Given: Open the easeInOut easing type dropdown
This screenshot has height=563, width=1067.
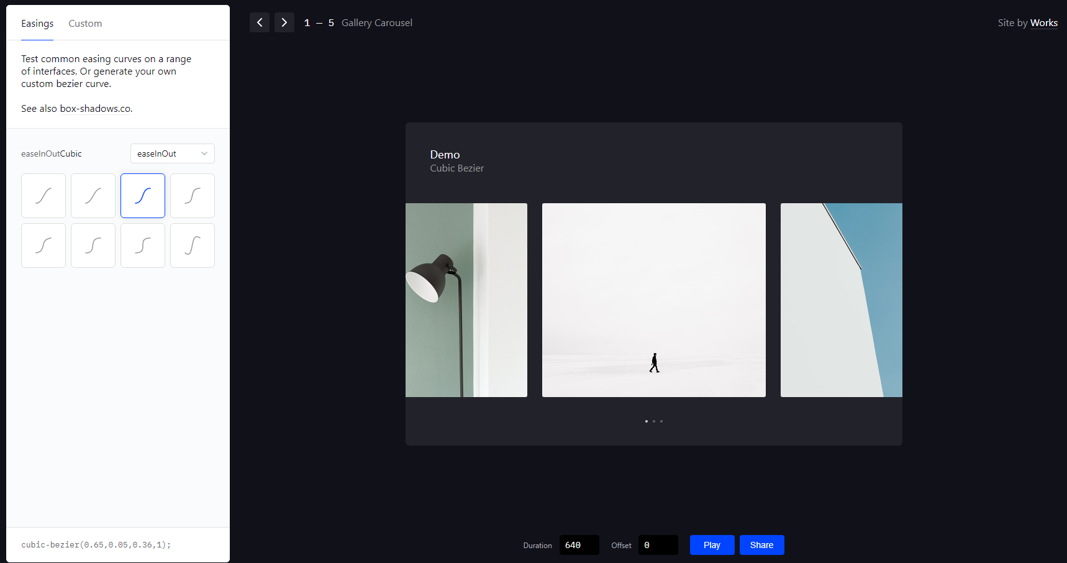Looking at the screenshot, I should pos(172,153).
